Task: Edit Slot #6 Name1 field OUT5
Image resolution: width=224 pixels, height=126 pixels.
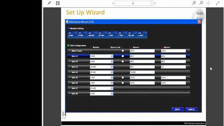Action: (x=142, y=83)
